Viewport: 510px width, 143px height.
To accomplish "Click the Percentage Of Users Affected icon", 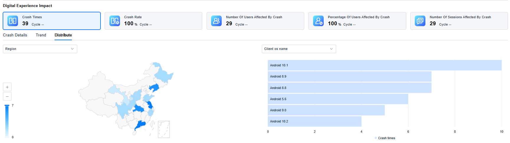I will point(318,21).
